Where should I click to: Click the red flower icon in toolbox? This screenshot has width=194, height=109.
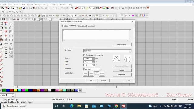pyautogui.click(x=6, y=23)
